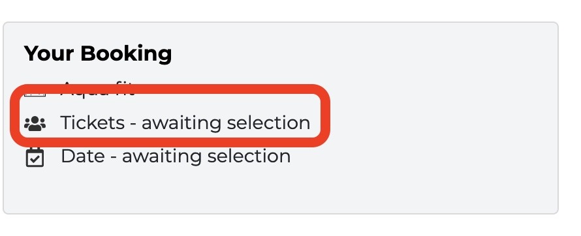This screenshot has width=581, height=236.
Task: Click the word Date in the booking summary
Action: coord(83,156)
